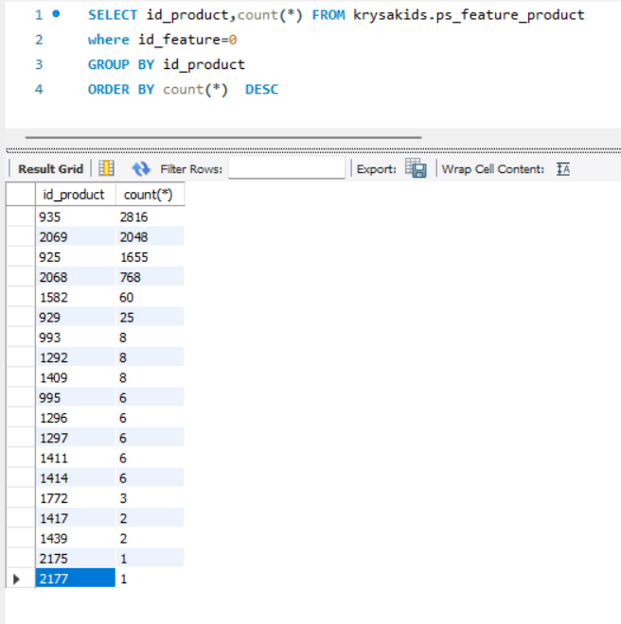The height and width of the screenshot is (624, 621).
Task: Click row header of the 935 row
Action: point(21,217)
